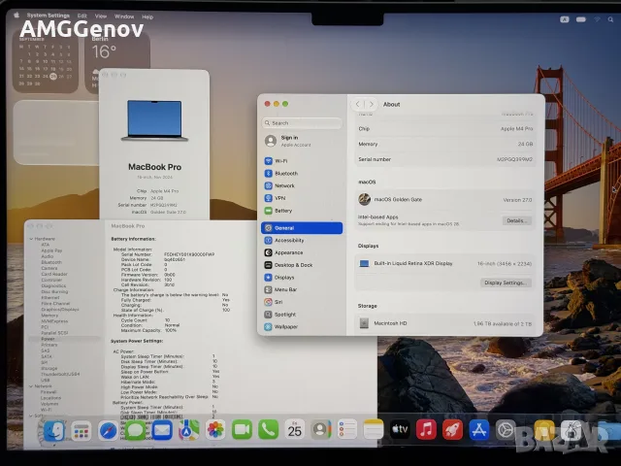Viewport: 621px width, 466px height.
Task: Open the Apple menu
Action: (x=16, y=16)
